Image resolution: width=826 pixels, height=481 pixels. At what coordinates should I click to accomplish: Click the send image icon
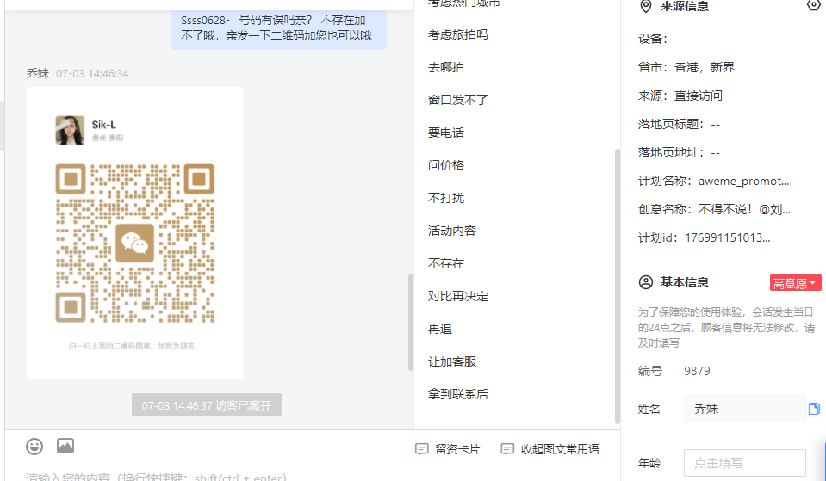click(65, 447)
